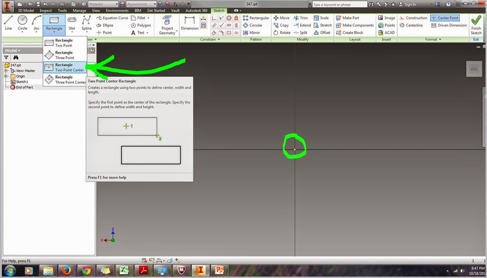Select the Offset tool
This screenshot has height=278, width=487.
[322, 33]
